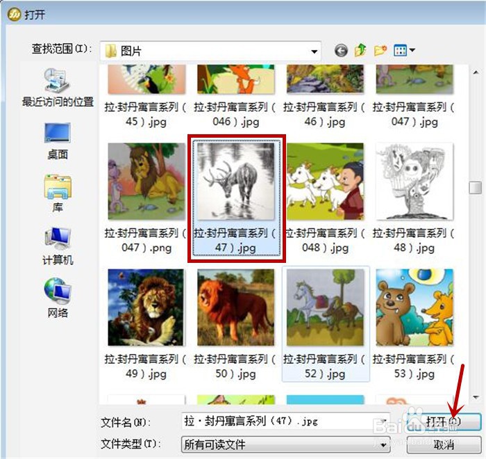Viewport: 486px width, 459px height.
Task: Open the view menu icon
Action: (400, 50)
